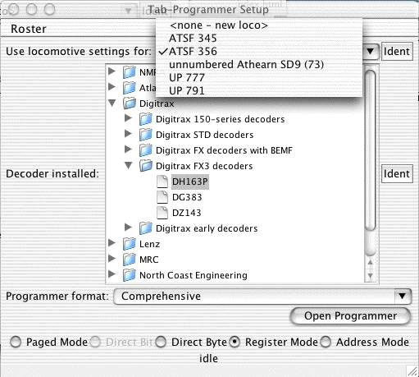The image size is (419, 377).
Task: Click the Digitrax STD decoders folder icon
Action: click(146, 135)
